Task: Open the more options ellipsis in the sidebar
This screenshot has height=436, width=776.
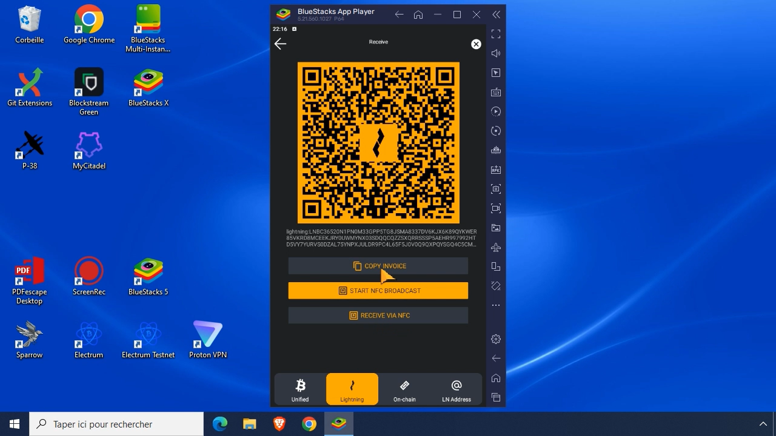Action: 496,305
